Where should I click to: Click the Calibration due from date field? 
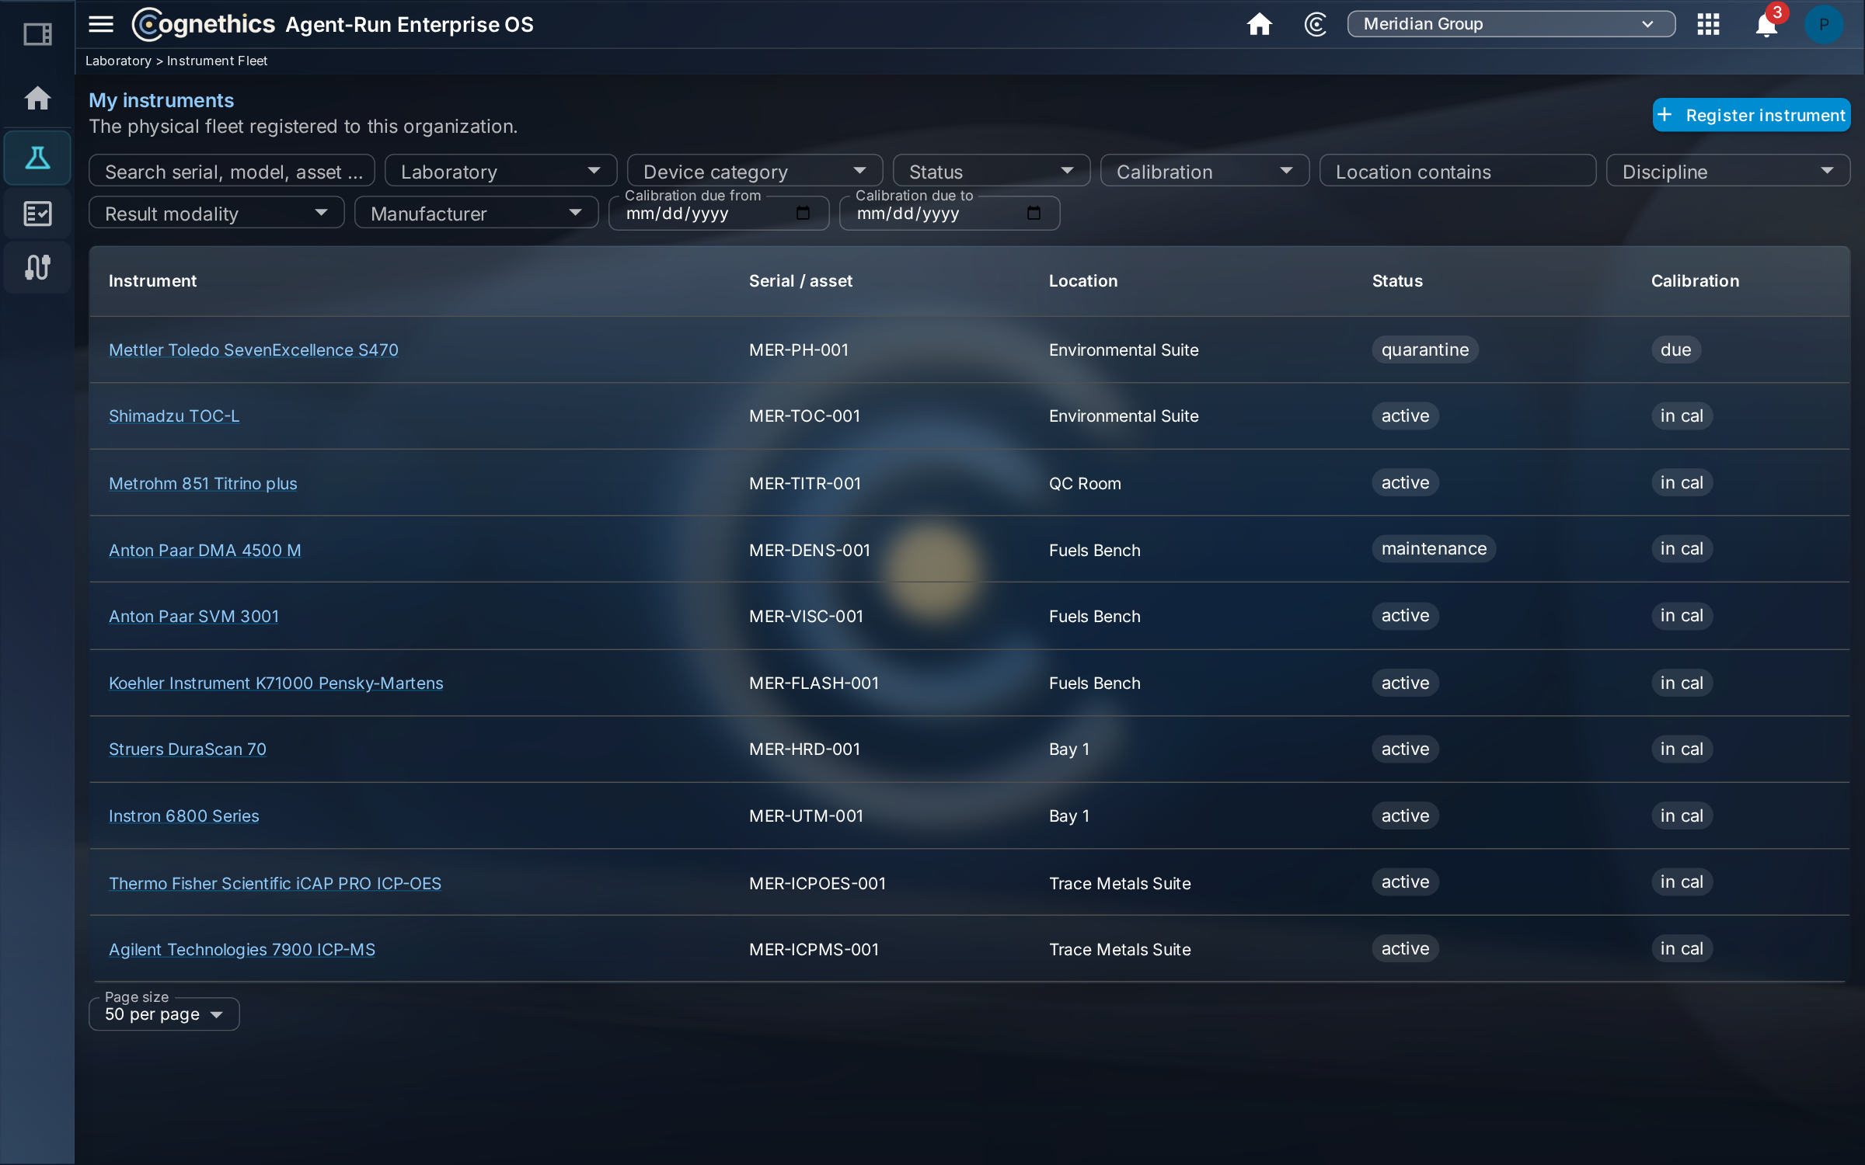tap(719, 213)
